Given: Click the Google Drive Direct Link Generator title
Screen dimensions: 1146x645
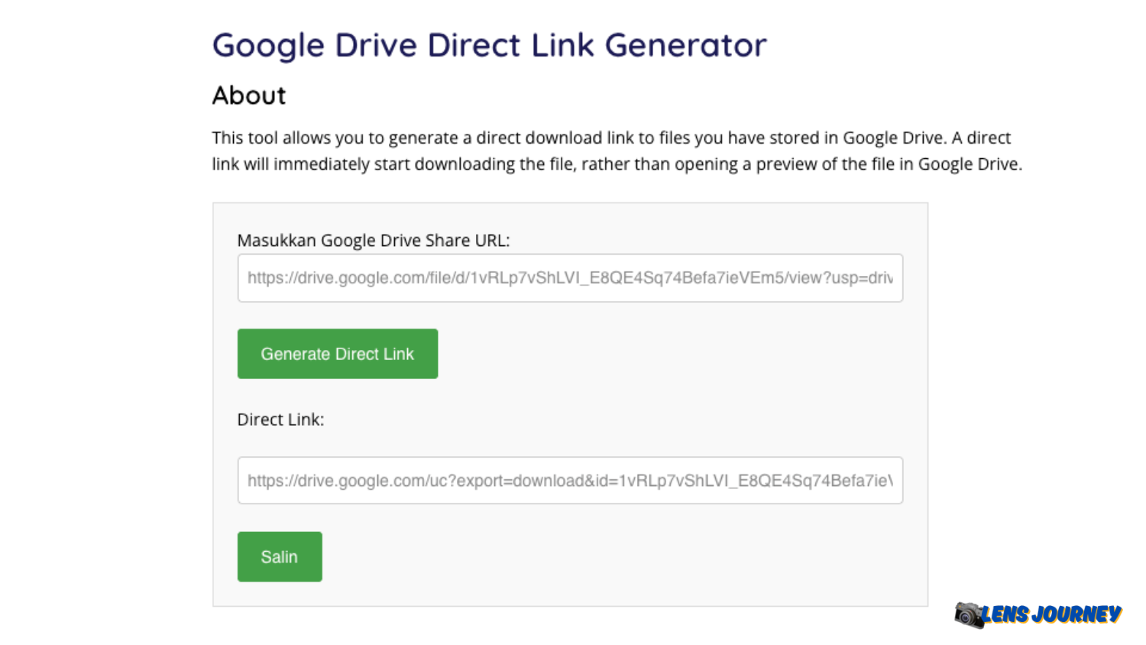Looking at the screenshot, I should coord(489,45).
